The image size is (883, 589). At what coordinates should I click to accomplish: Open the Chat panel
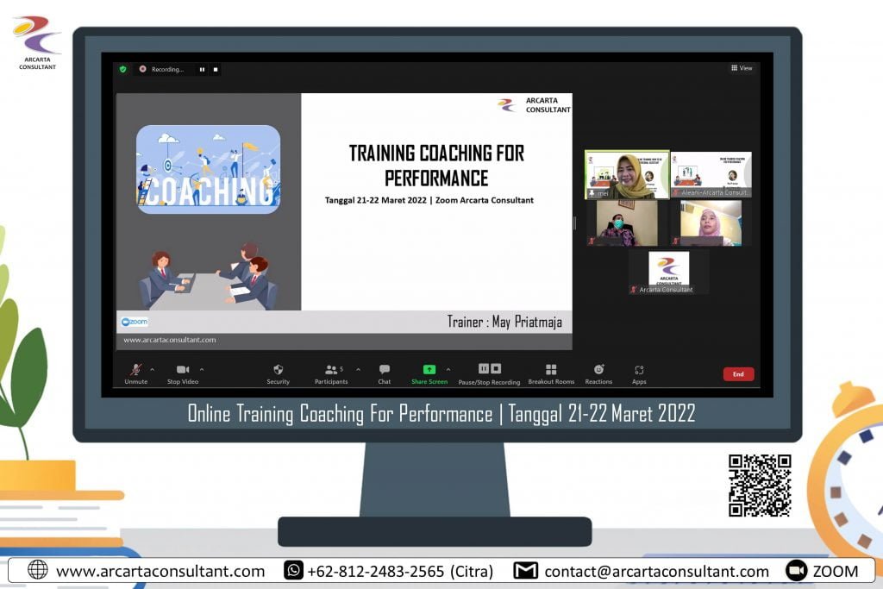384,373
